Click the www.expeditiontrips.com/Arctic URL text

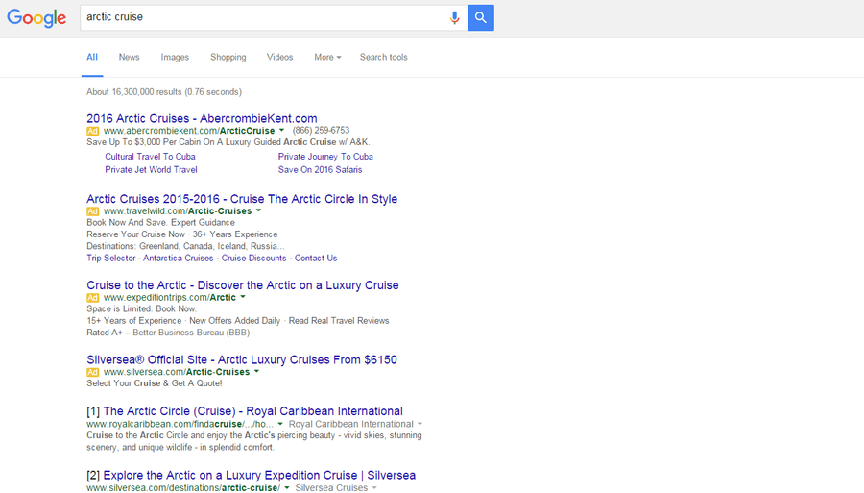tap(170, 297)
